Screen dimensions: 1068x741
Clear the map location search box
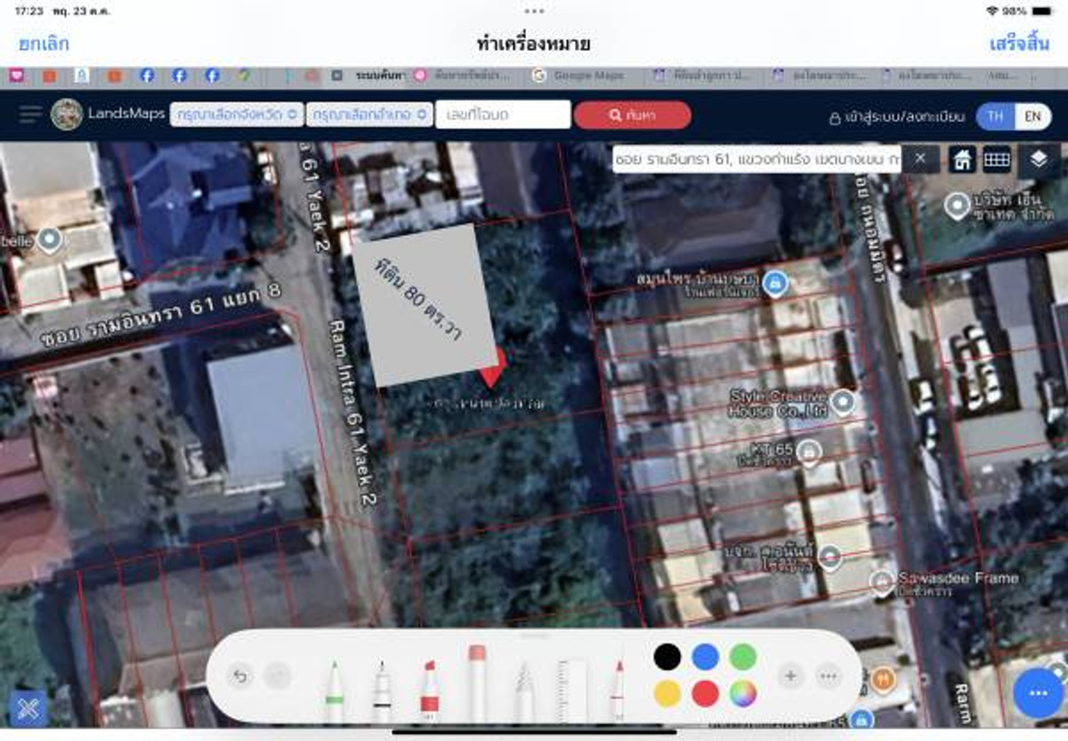pos(920,159)
